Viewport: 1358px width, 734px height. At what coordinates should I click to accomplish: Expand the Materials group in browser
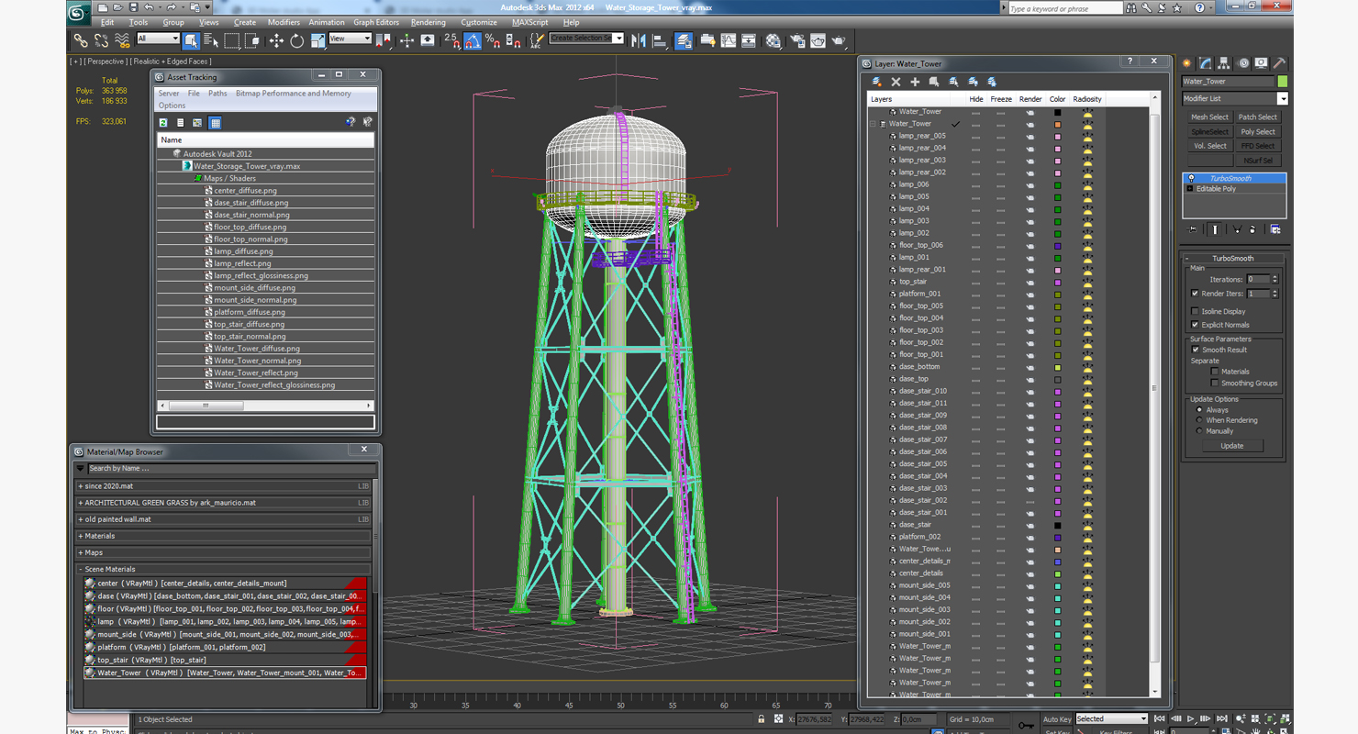coord(81,536)
